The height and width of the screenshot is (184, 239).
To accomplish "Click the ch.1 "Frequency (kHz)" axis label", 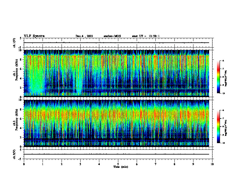I will pos(17,70).
